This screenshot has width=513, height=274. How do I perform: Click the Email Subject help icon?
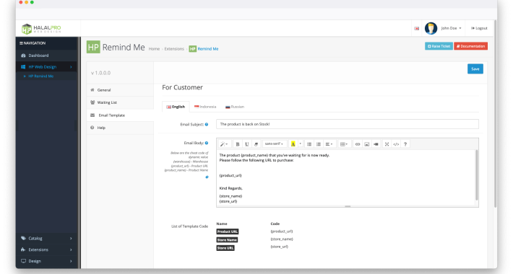coord(207,125)
